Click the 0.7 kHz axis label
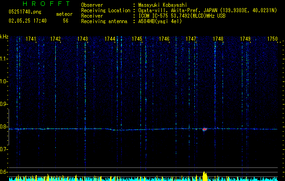285x181 pixels. pos(3,149)
